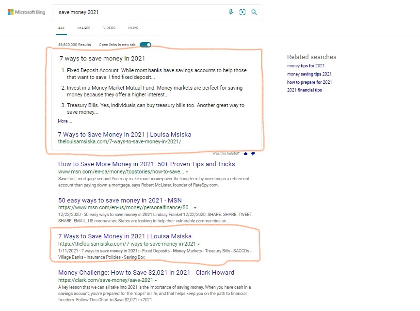Search related '2021 financial tips'

click(x=305, y=90)
